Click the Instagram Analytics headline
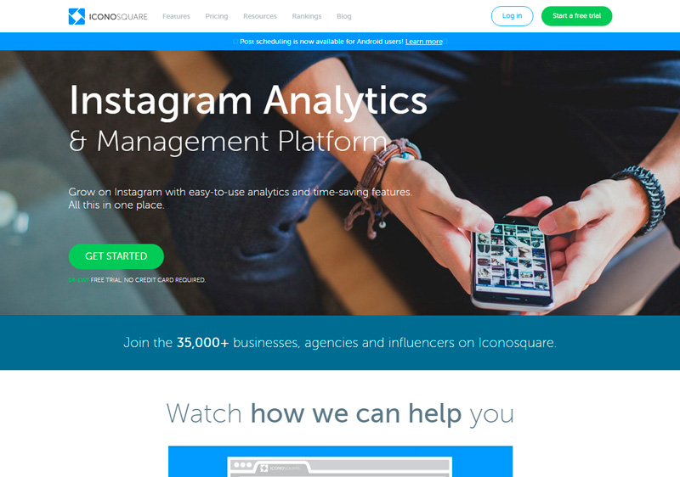 (x=248, y=101)
